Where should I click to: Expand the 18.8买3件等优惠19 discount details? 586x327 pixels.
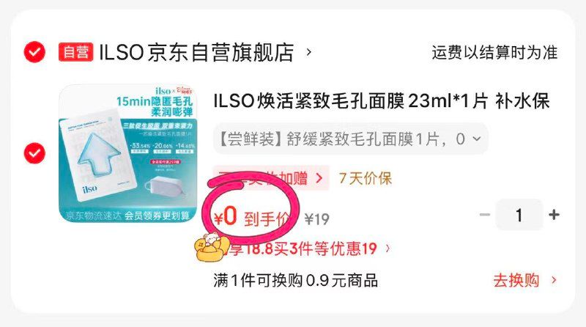[x=308, y=249]
